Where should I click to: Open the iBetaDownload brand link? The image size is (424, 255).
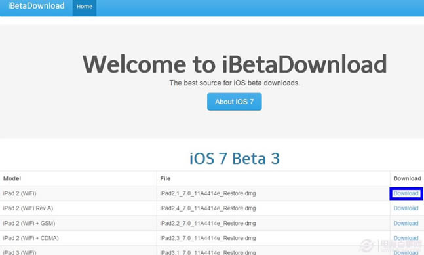coord(36,6)
